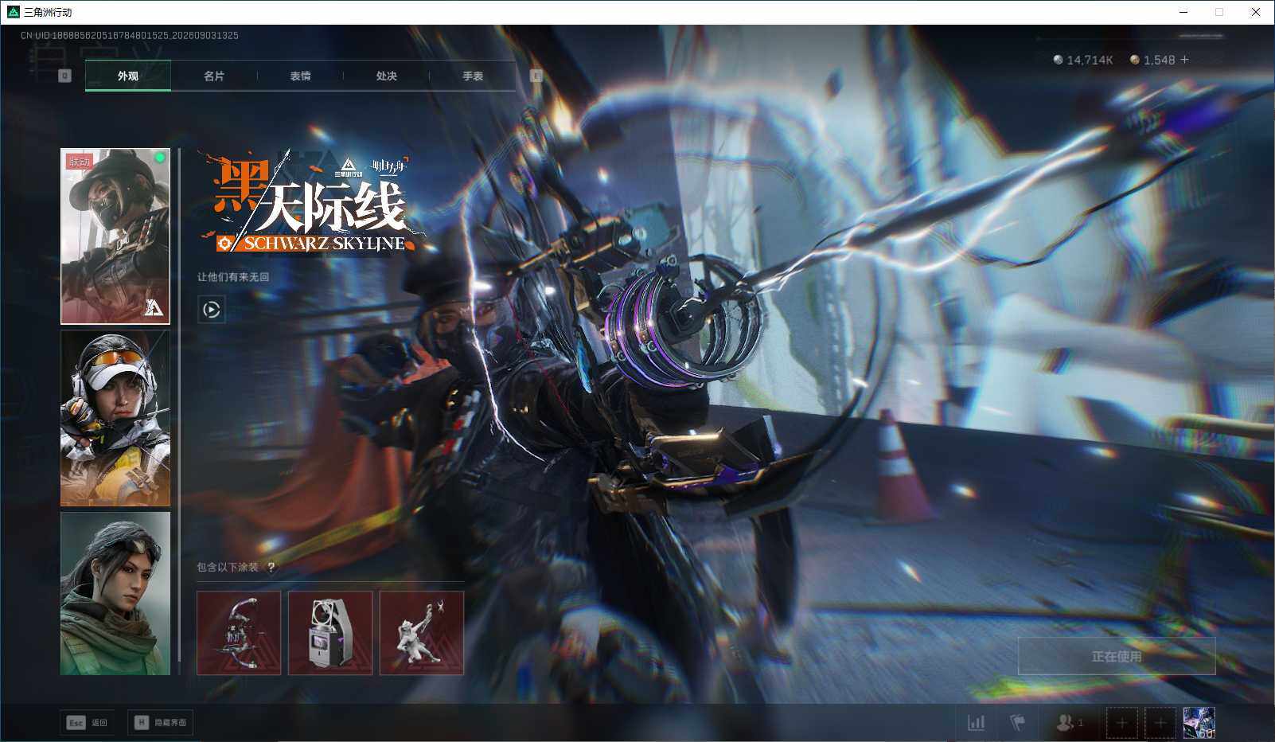Play the 黑天际线 skin preview video
This screenshot has height=742, width=1275.
click(x=212, y=310)
